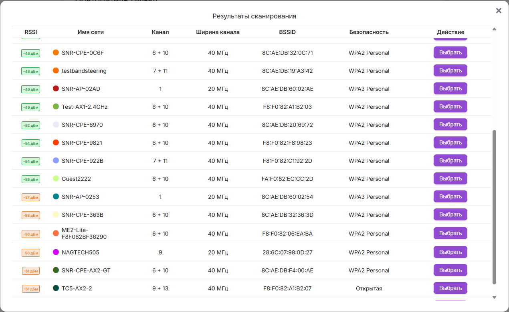Click the RSSI column header

[x=31, y=32]
